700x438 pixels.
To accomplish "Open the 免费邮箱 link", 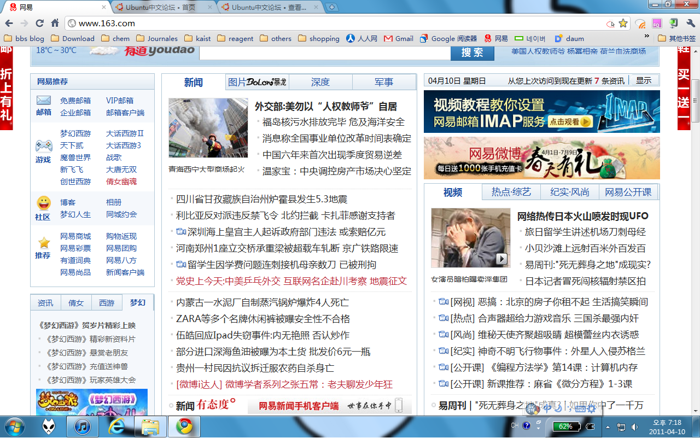I will (x=75, y=101).
